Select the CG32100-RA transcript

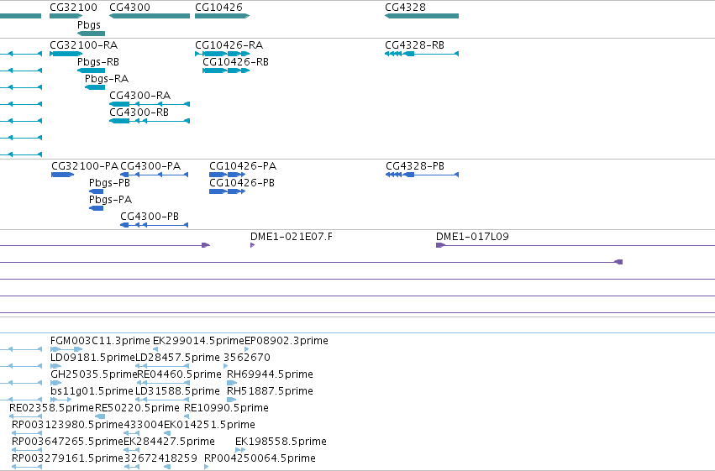pyautogui.click(x=83, y=45)
